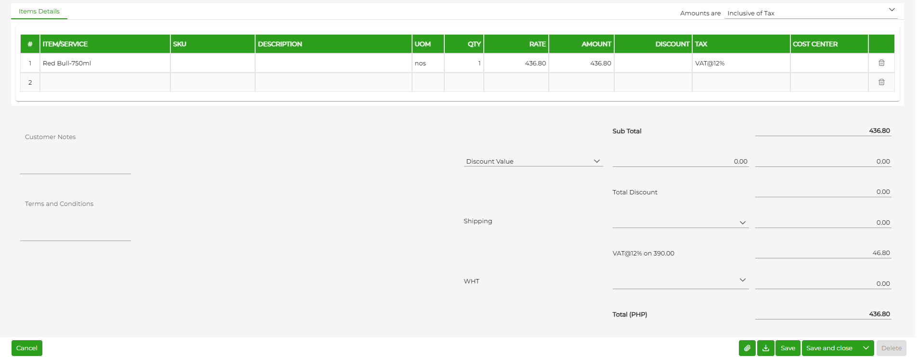Click the empty COST CENTER cell in row 1

(x=829, y=63)
